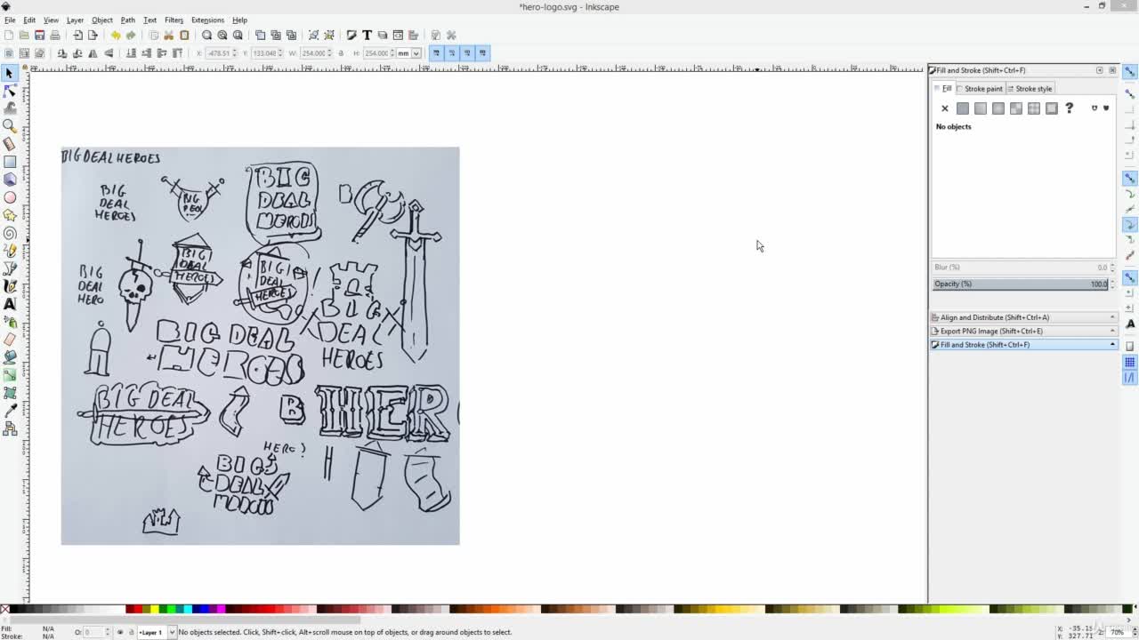Image resolution: width=1139 pixels, height=640 pixels.
Task: Switch to the Stroke paint tab
Action: (980, 89)
